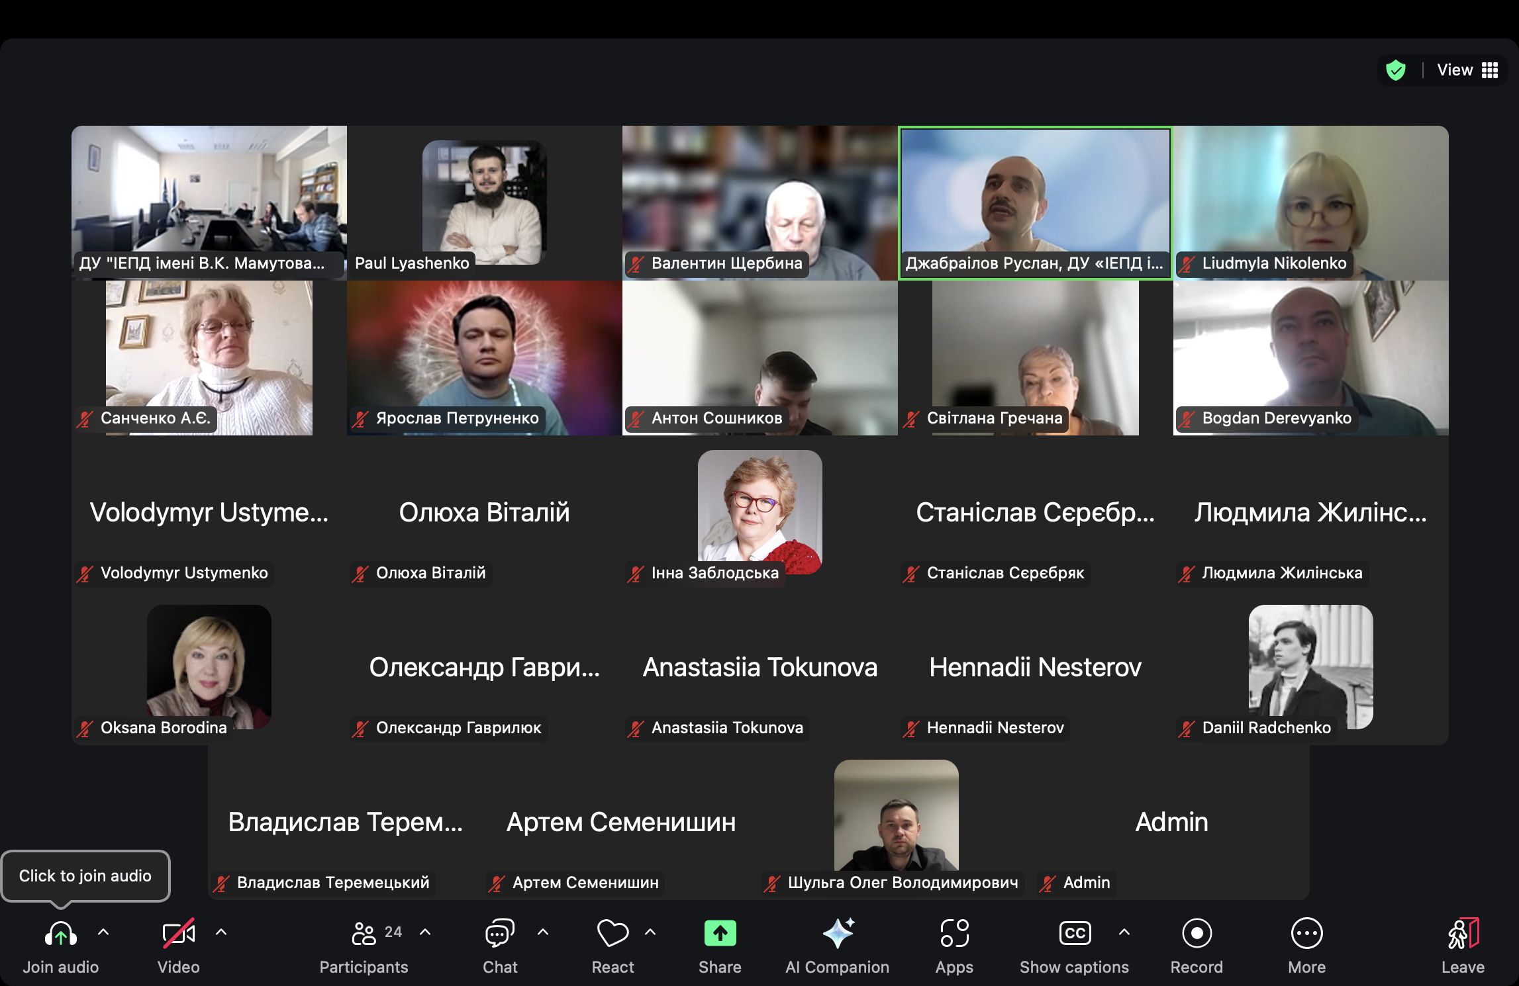Viewport: 1519px width, 986px height.
Task: Open the Chat panel
Action: pyautogui.click(x=499, y=934)
